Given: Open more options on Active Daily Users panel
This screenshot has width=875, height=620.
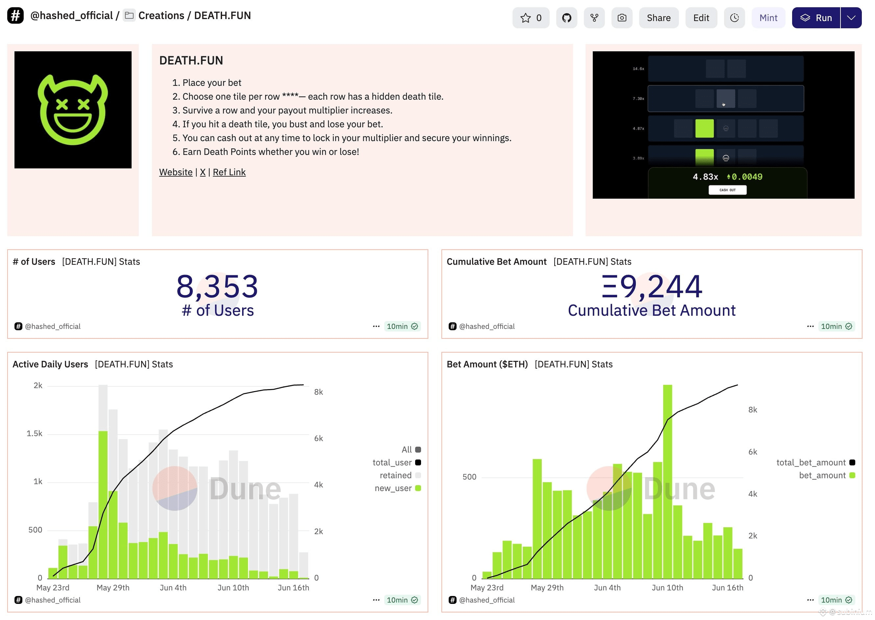Looking at the screenshot, I should [376, 600].
